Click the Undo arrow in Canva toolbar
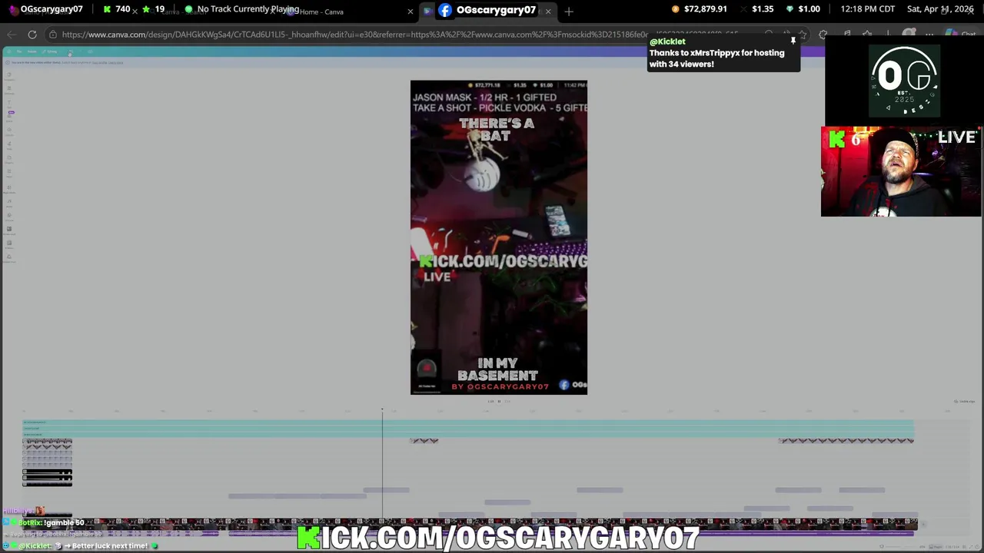The width and height of the screenshot is (984, 553). (x=69, y=51)
